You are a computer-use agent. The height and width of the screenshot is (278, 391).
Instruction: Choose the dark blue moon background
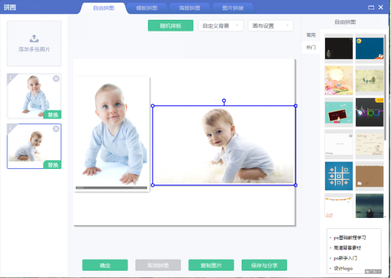pos(370,48)
